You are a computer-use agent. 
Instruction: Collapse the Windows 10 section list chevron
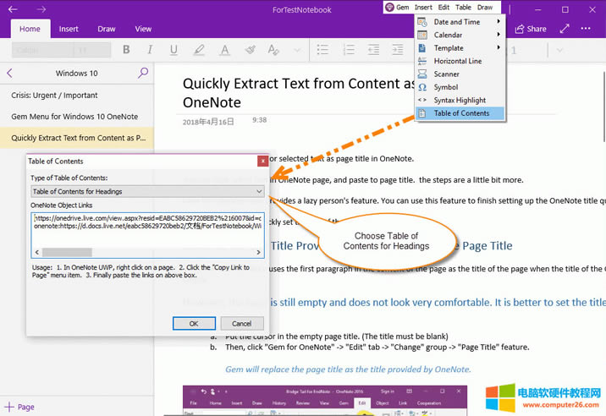9,74
